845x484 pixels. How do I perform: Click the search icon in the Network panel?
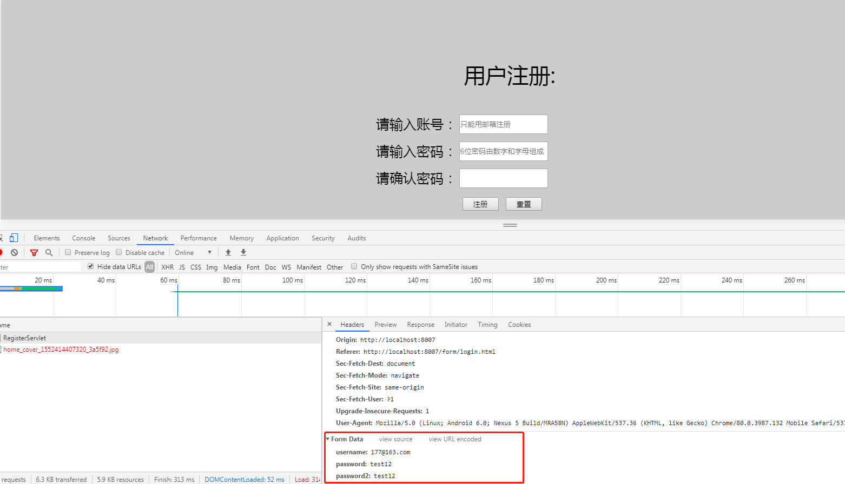point(49,252)
